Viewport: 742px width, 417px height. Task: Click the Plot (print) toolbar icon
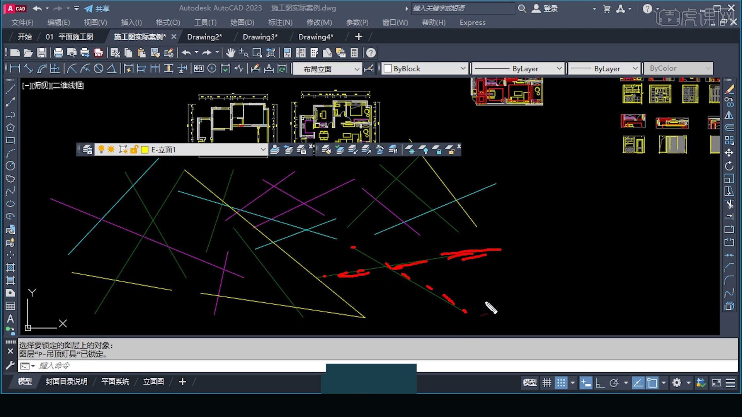(x=57, y=53)
